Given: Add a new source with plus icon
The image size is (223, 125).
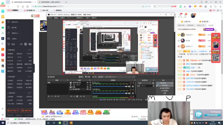Looking at the screenshot, I should click(71, 97).
